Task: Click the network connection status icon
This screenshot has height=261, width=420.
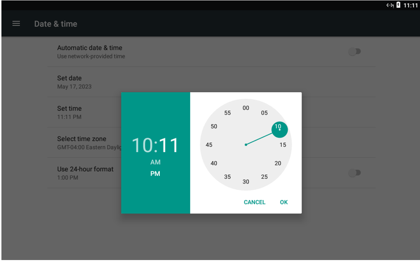Action: point(390,5)
